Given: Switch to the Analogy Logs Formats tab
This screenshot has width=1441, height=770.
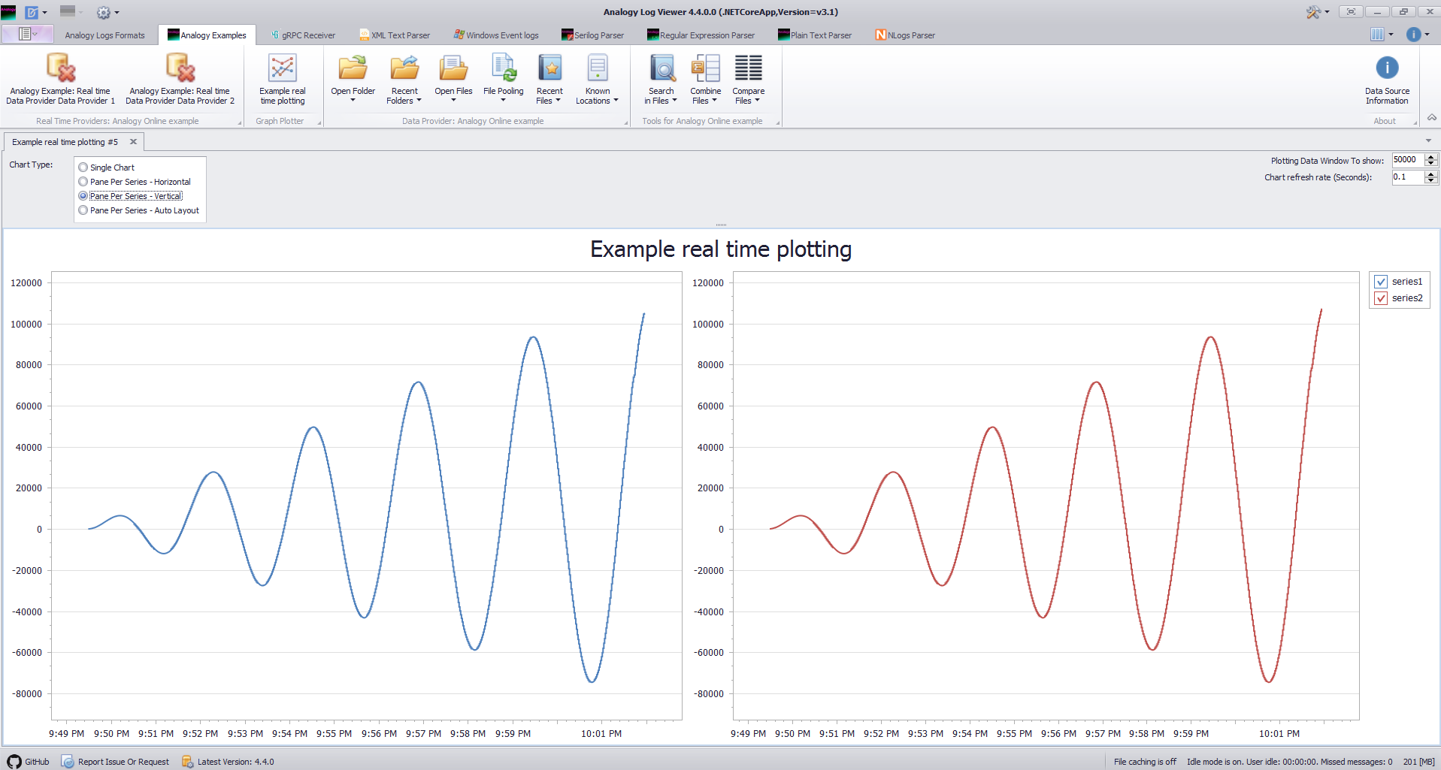Looking at the screenshot, I should pos(104,35).
